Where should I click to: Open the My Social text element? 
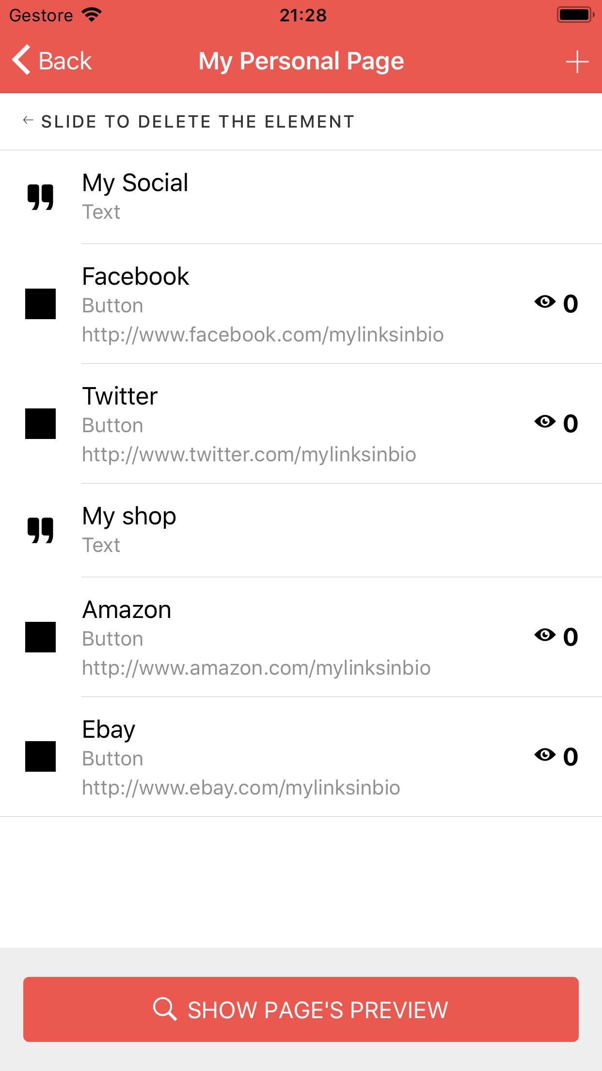(x=135, y=183)
